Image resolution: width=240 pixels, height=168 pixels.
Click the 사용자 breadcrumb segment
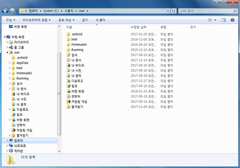69,11
